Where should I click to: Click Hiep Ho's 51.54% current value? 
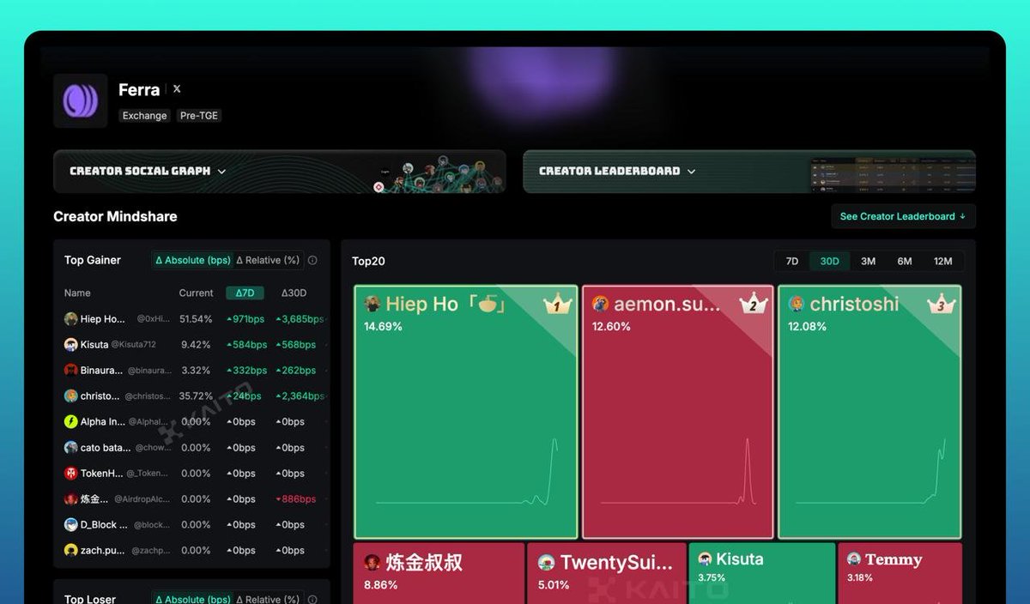point(196,319)
